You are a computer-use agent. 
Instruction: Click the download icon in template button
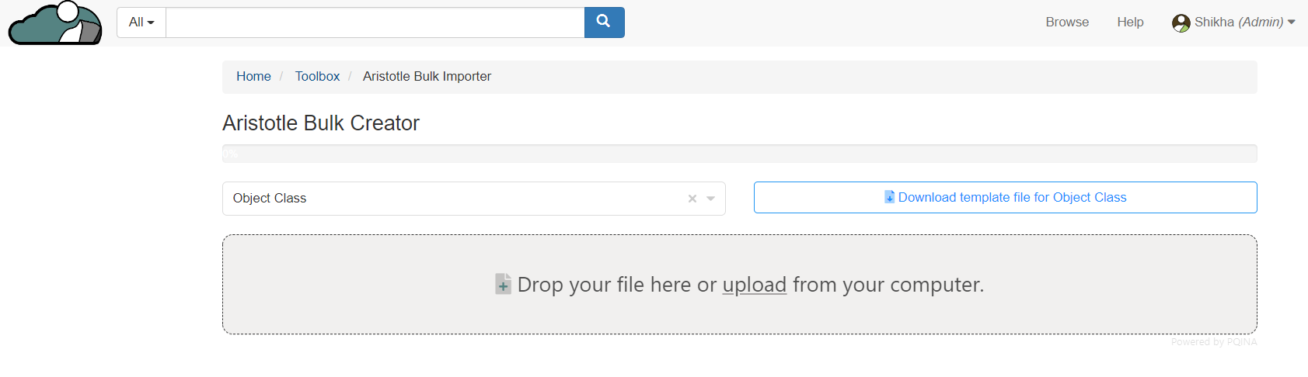[x=889, y=197]
